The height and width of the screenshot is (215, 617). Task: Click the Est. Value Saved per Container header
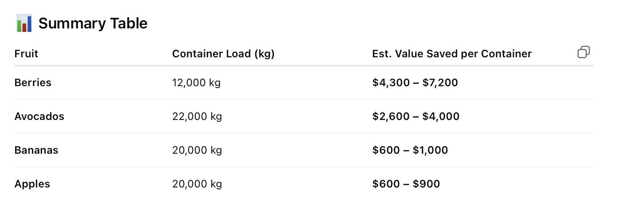coord(452,54)
